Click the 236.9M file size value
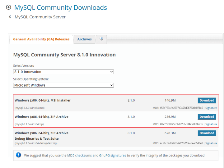 [170, 117]
